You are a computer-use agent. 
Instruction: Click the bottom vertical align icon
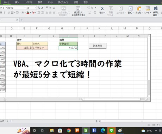[54, 8]
